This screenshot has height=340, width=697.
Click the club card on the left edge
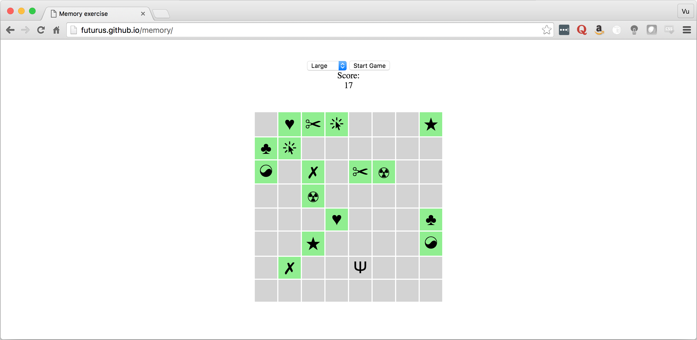tap(266, 148)
